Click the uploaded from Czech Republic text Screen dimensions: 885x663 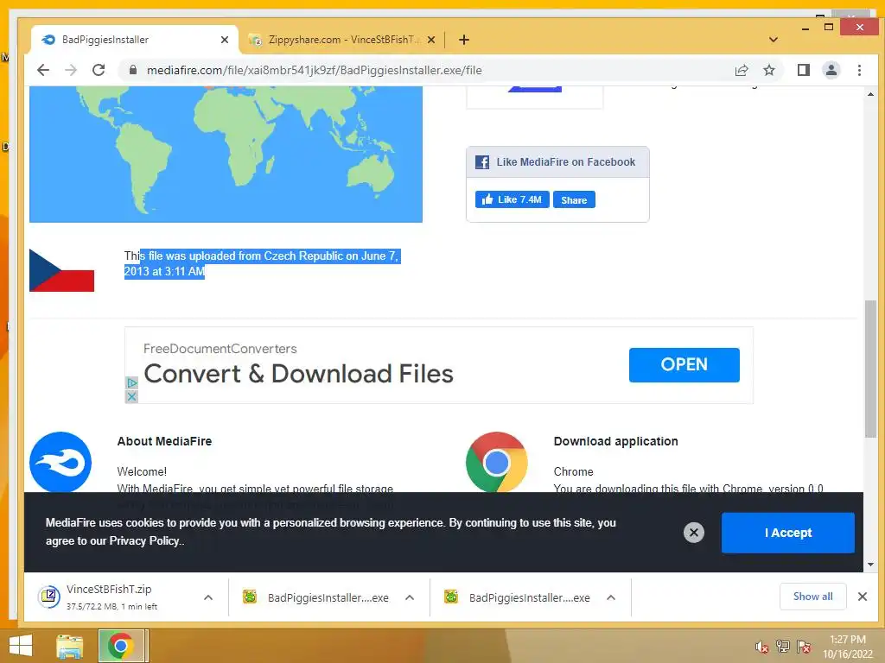[262, 263]
